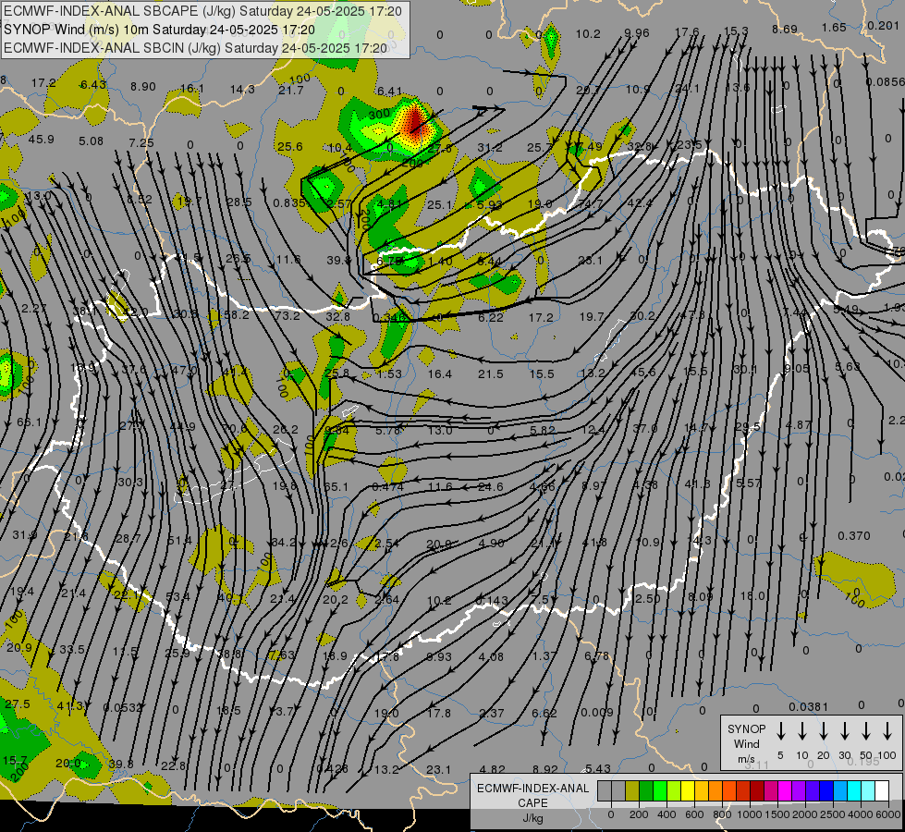Click the 'CAPE' label in the color legend
The image size is (905, 832).
[532, 803]
